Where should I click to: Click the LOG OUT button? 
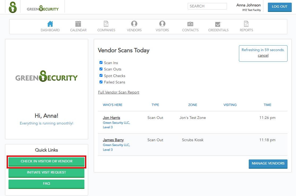click(280, 7)
